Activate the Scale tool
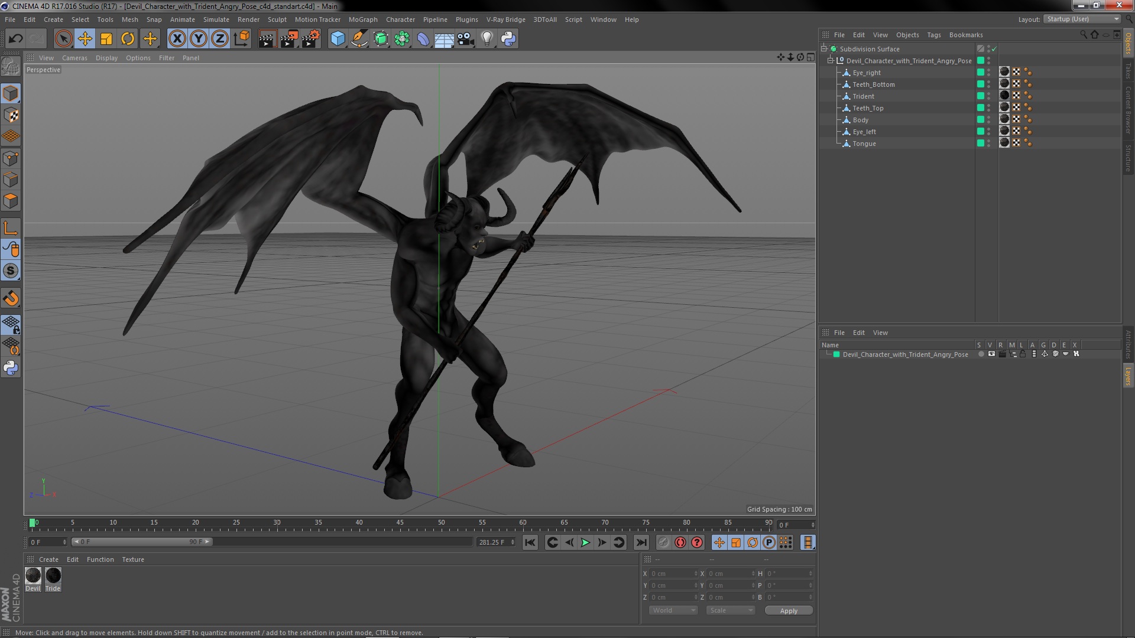Viewport: 1135px width, 638px height. pyautogui.click(x=106, y=39)
